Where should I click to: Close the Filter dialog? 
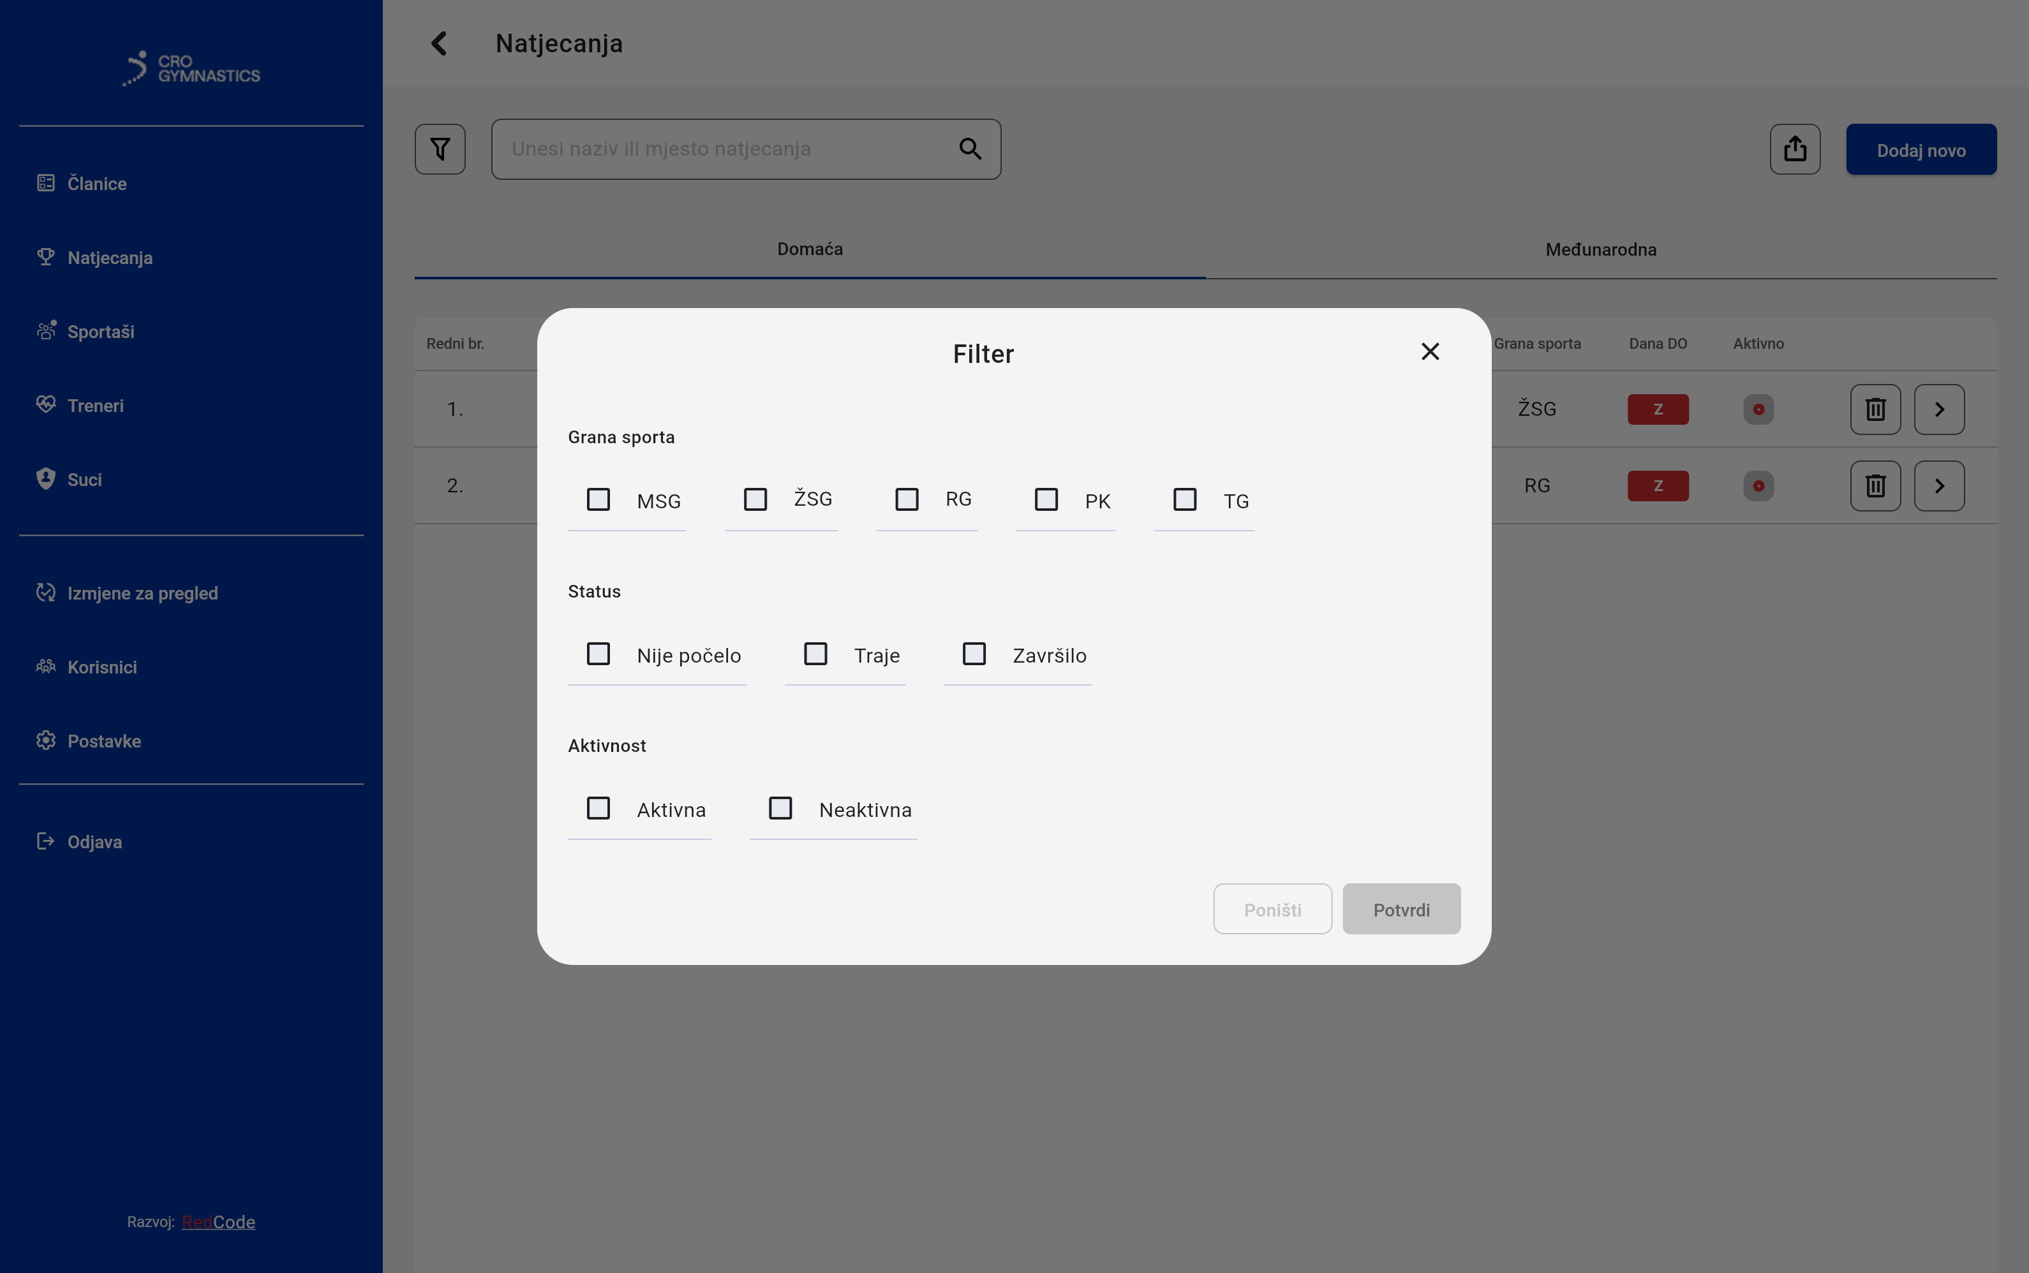1429,352
